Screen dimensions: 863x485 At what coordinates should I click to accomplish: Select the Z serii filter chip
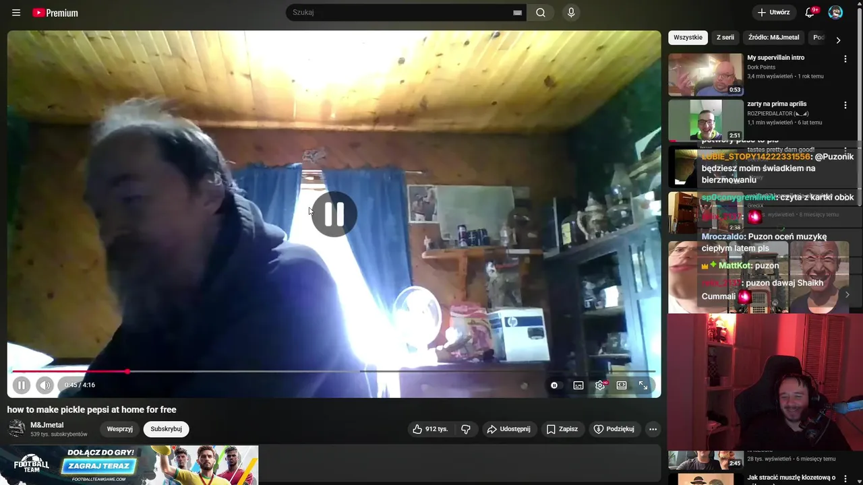725,38
